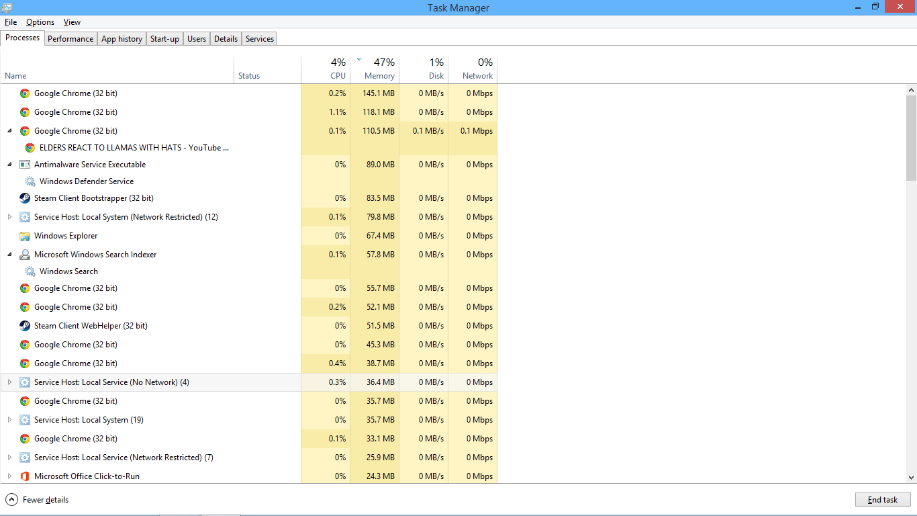This screenshot has width=917, height=516.
Task: Expand Service Host: Local System (19)
Action: tap(9, 420)
